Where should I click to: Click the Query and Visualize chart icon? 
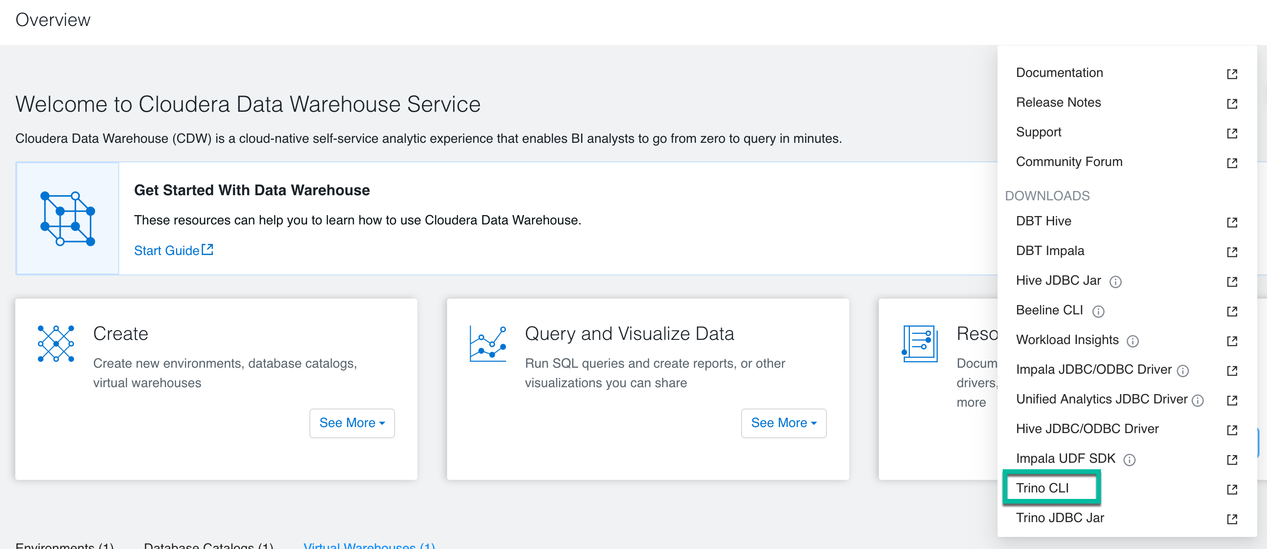tap(487, 344)
